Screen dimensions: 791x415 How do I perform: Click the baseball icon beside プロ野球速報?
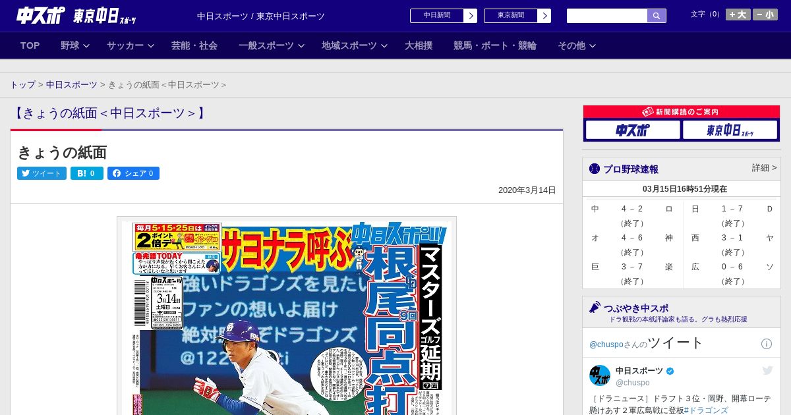tap(595, 169)
